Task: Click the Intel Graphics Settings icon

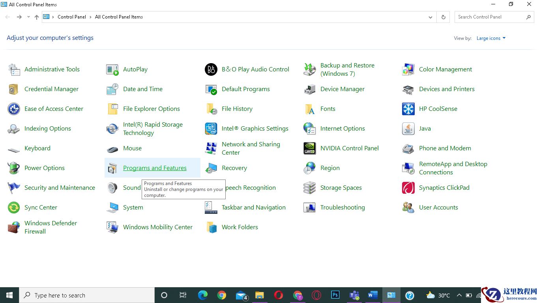Action: [211, 129]
